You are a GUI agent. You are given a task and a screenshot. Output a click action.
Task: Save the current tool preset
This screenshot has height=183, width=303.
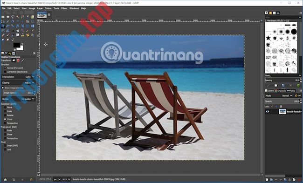coord(5,180)
